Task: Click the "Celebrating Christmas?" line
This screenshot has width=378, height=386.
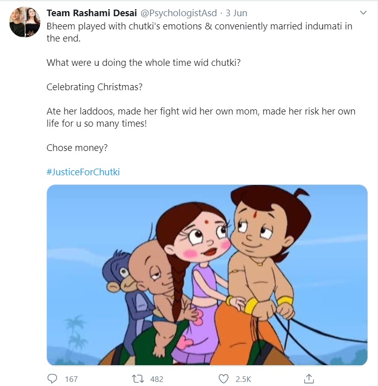Action: click(94, 87)
